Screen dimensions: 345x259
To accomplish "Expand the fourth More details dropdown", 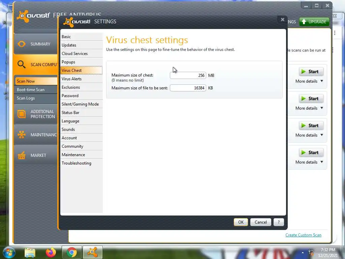I will [x=309, y=162].
